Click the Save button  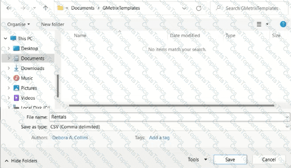230,160
